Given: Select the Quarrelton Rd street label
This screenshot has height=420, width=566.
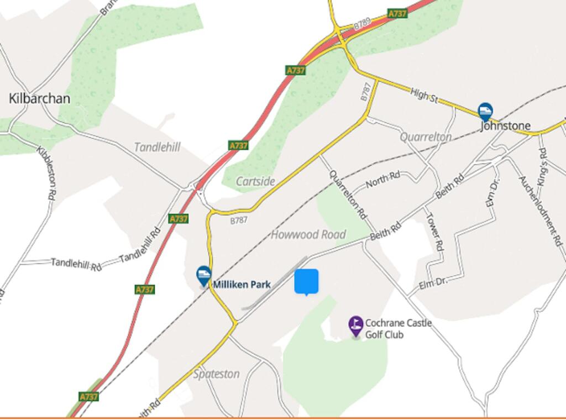Looking at the screenshot, I should coord(348,195).
